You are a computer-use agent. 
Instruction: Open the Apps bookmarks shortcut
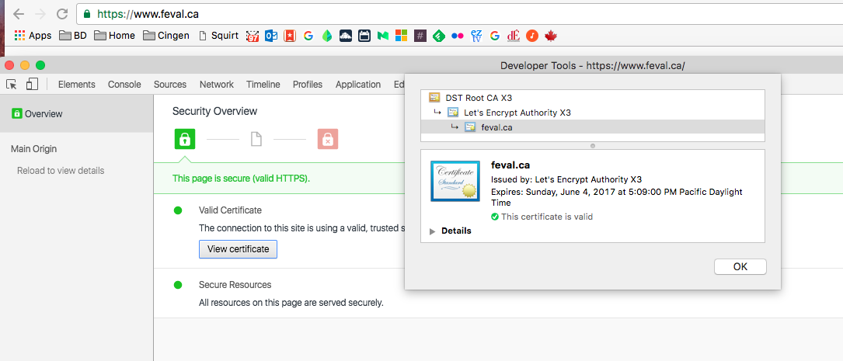(x=33, y=36)
